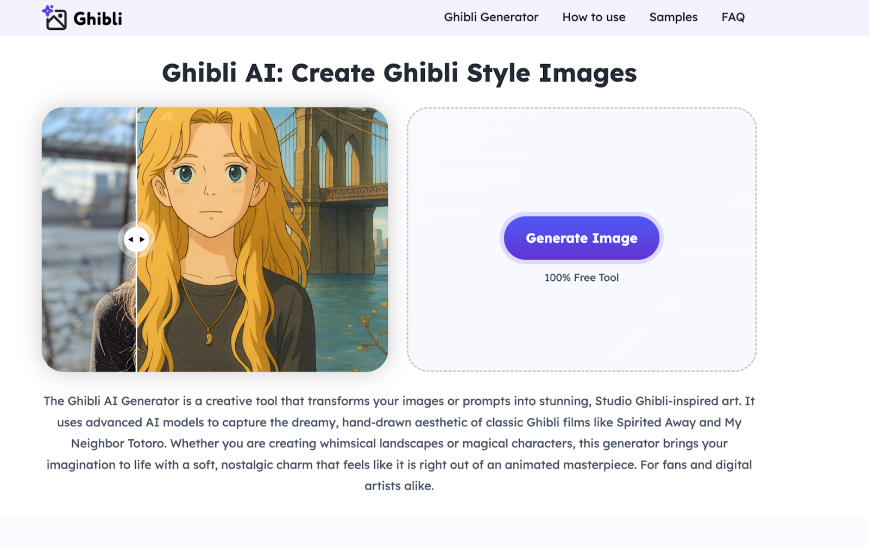
Task: Click the white divider line above the handle
Action: pyautogui.click(x=136, y=163)
